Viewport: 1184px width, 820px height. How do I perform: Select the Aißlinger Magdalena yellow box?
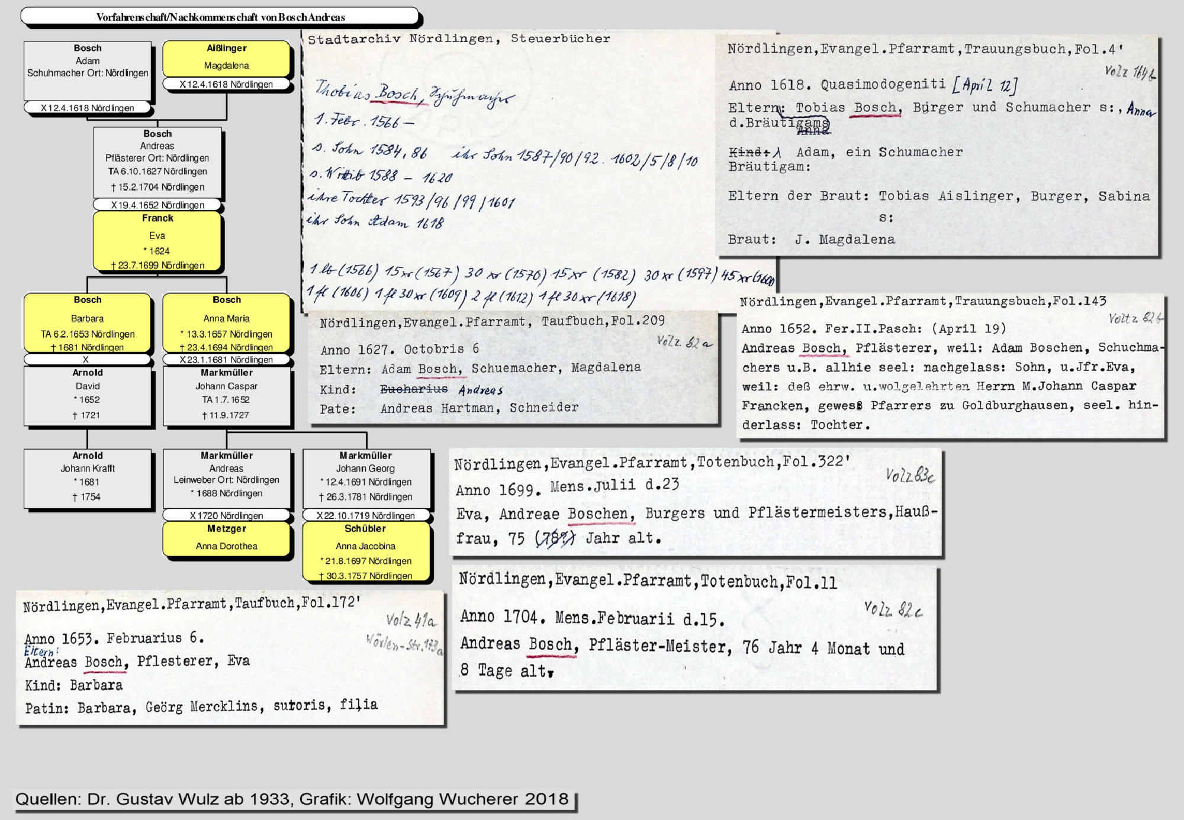[227, 59]
